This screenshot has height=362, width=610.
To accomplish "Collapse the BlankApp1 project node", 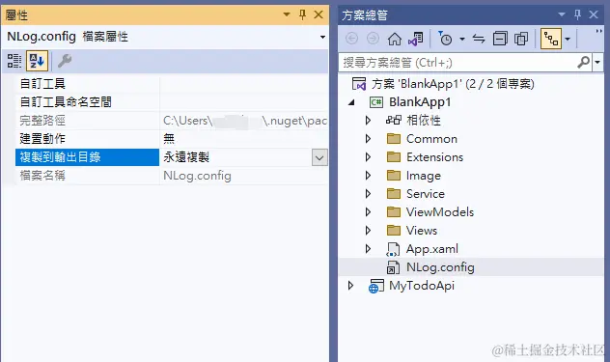I will point(351,102).
